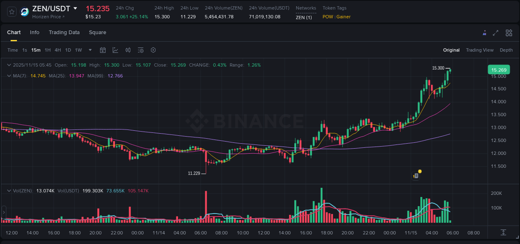The height and width of the screenshot is (244, 520).
Task: Switch to the Trading Data tab
Action: [64, 32]
